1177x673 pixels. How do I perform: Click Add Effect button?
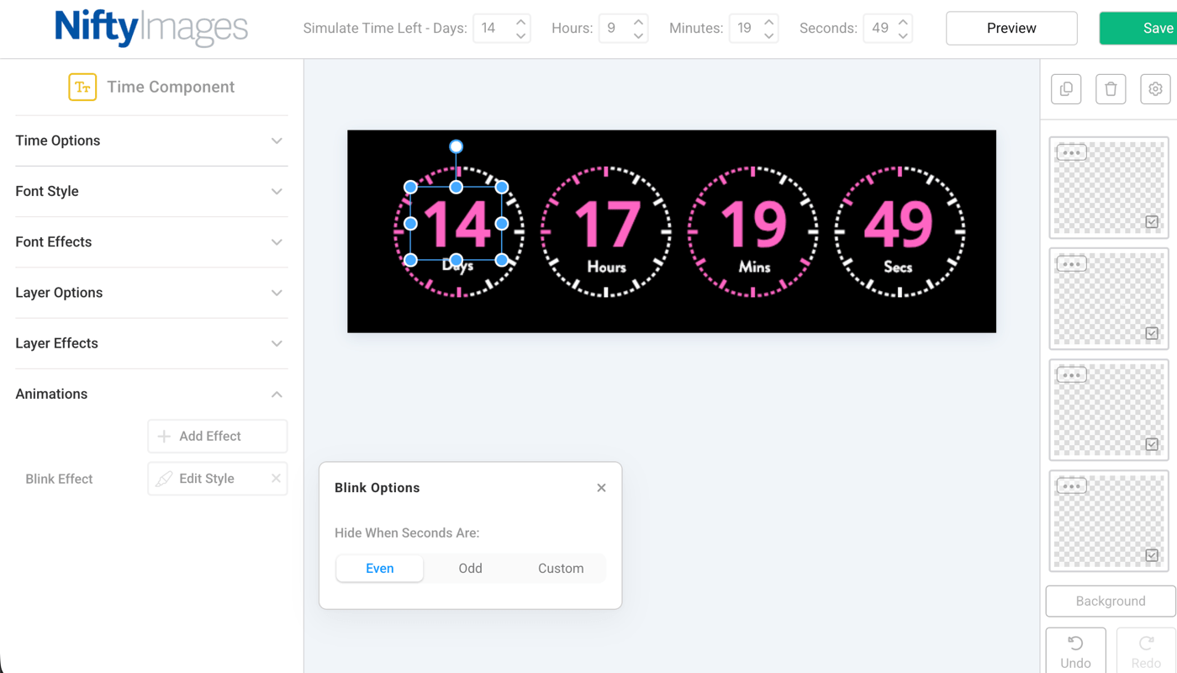coord(218,436)
